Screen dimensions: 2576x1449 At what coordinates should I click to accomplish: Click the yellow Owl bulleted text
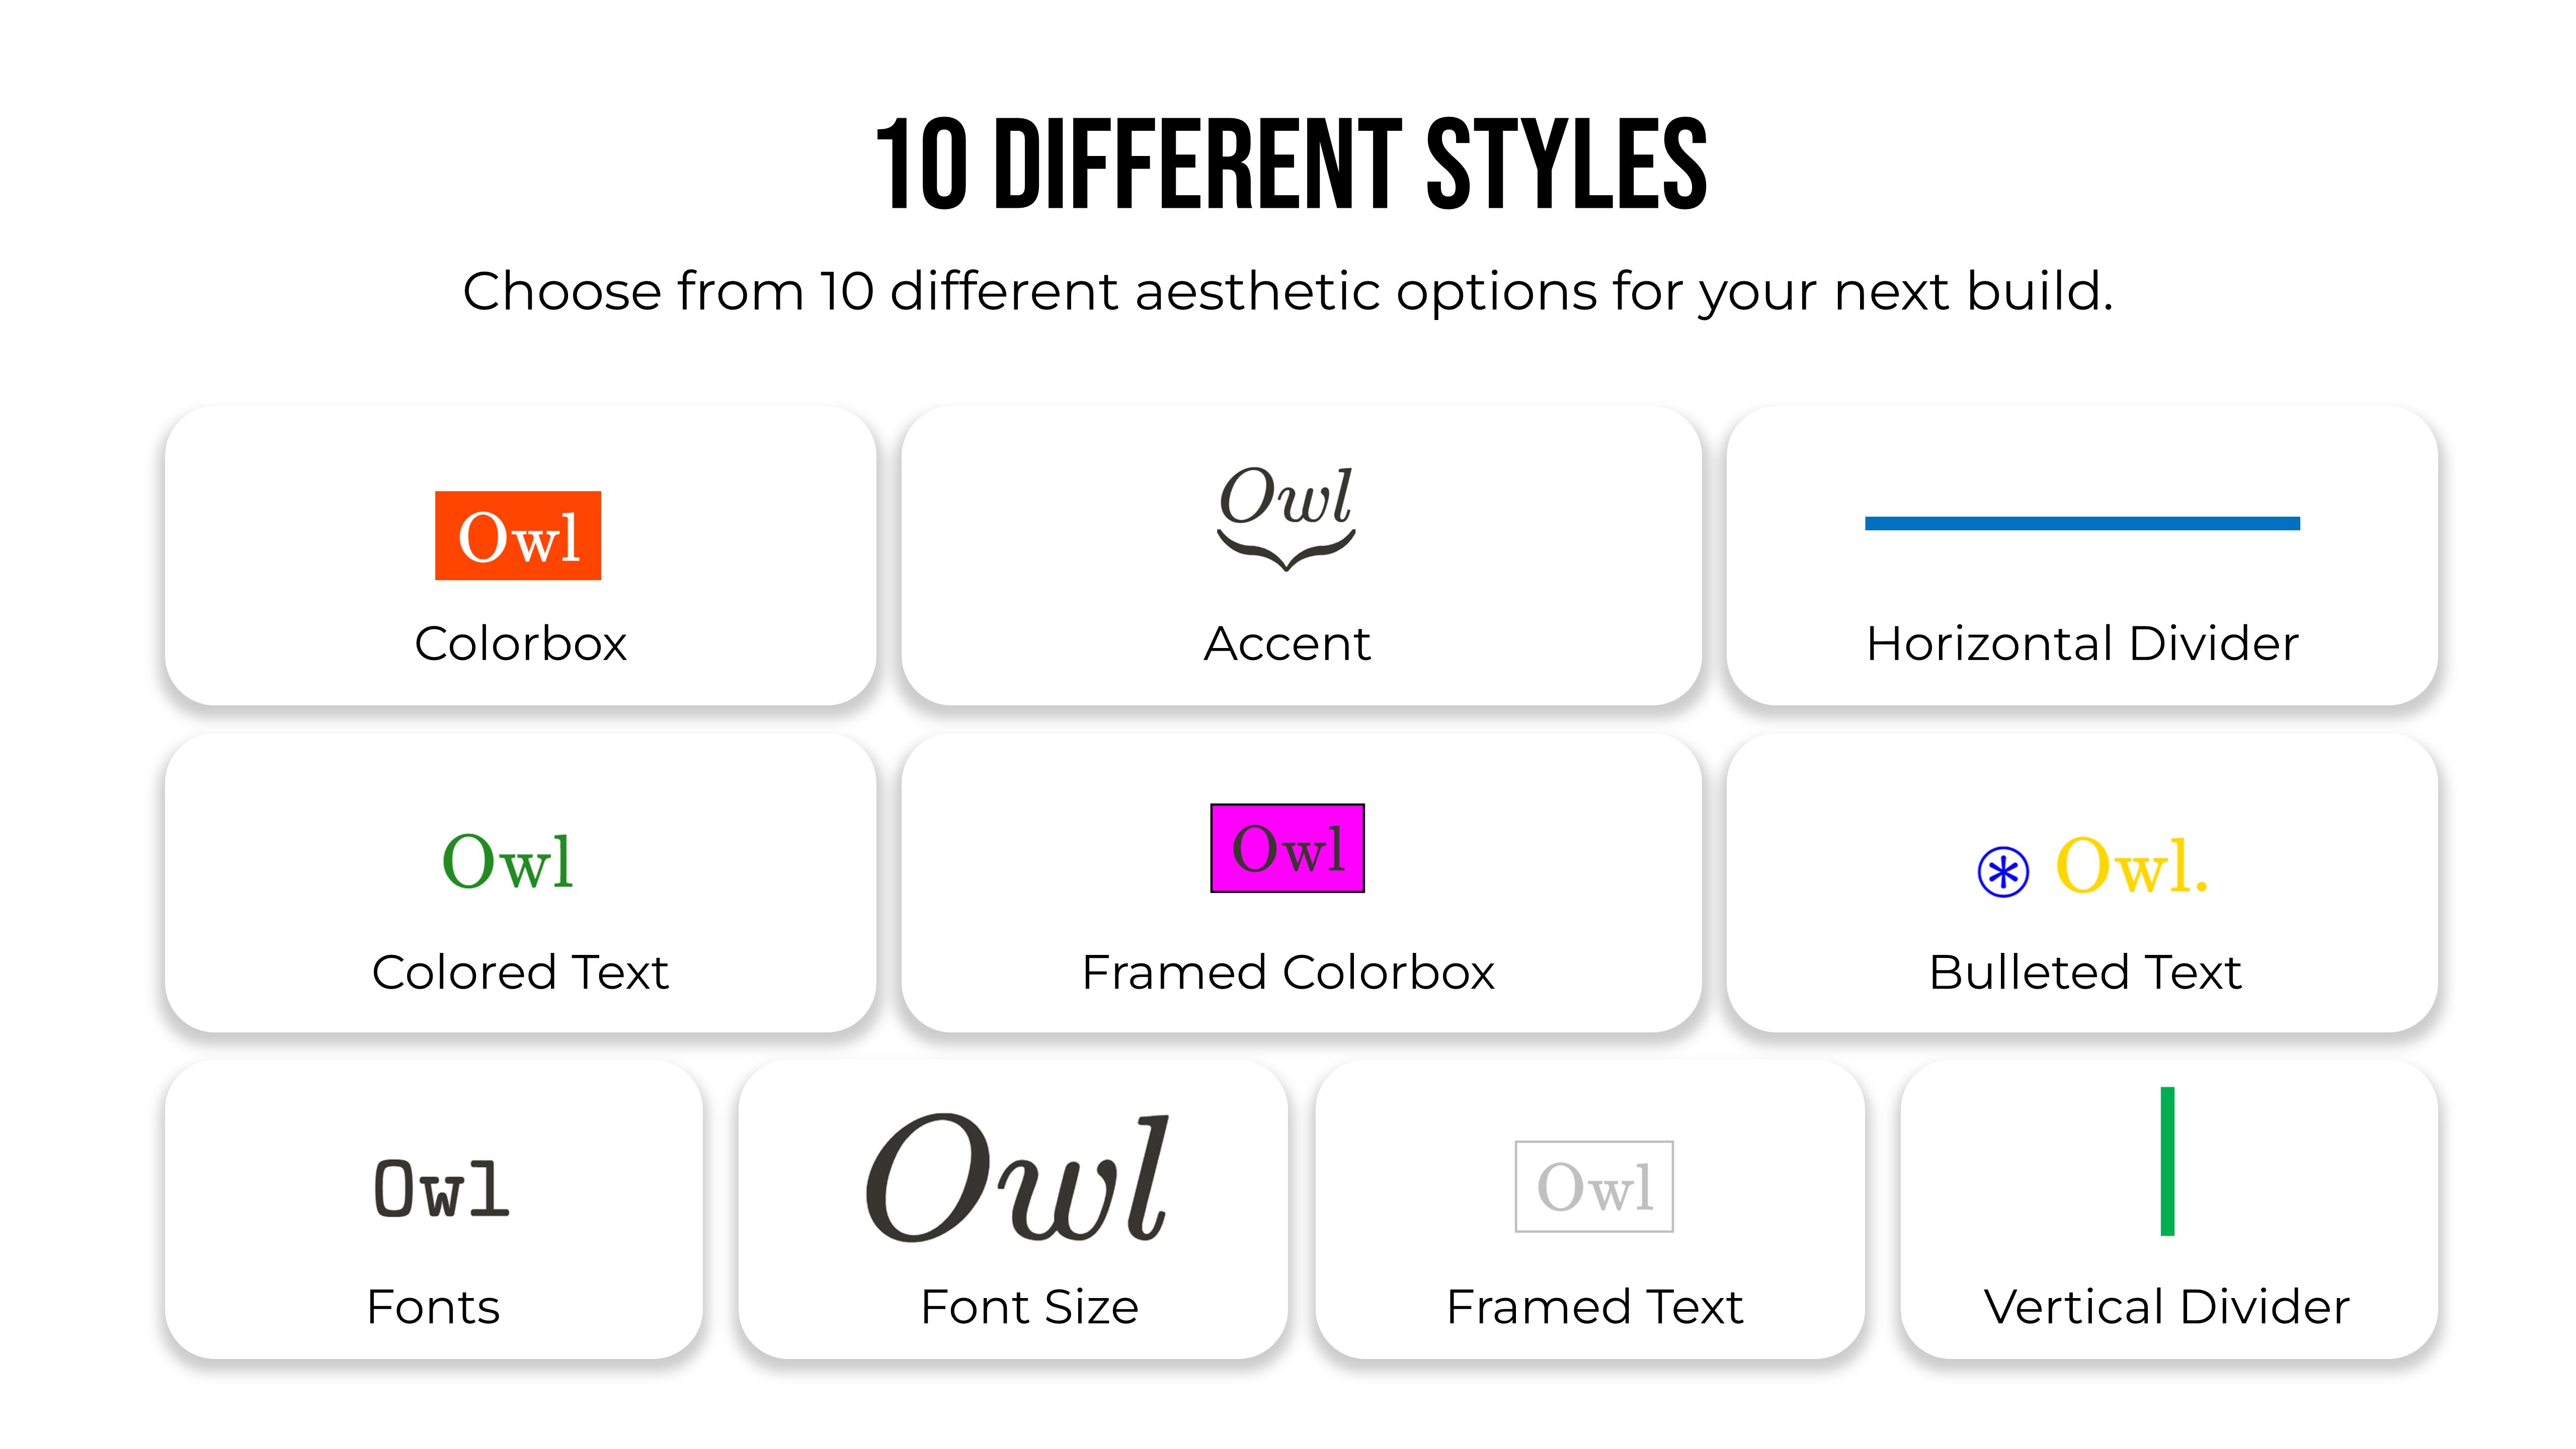click(2131, 866)
